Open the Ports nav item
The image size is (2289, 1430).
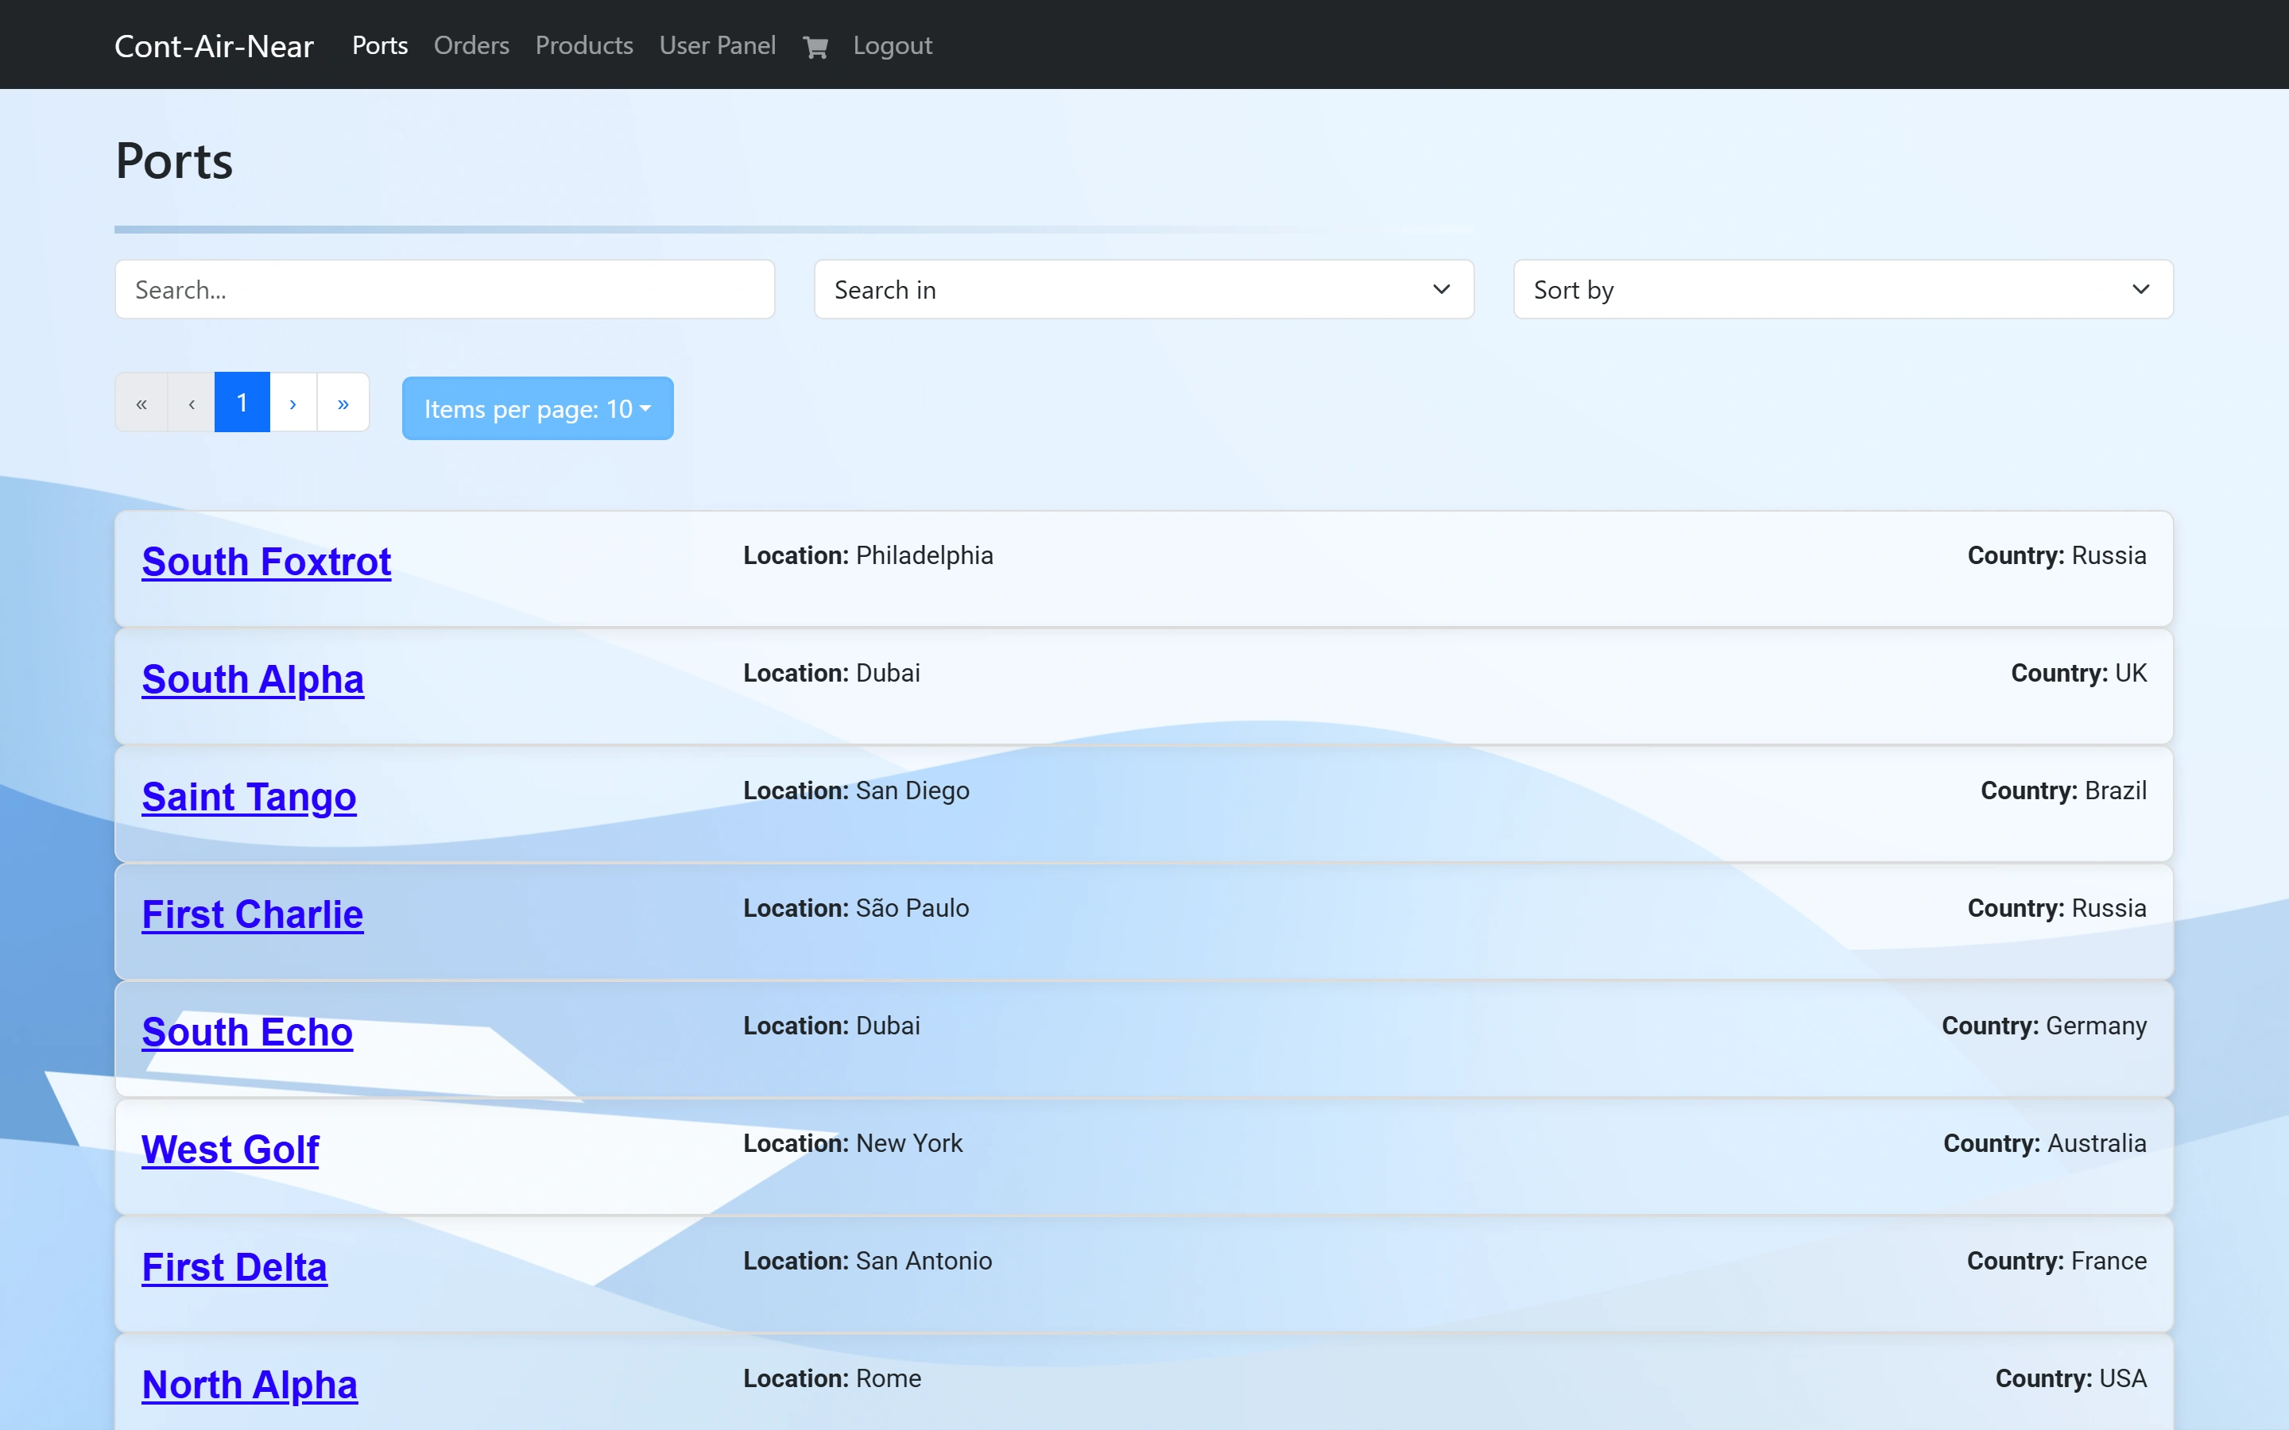pyautogui.click(x=380, y=45)
